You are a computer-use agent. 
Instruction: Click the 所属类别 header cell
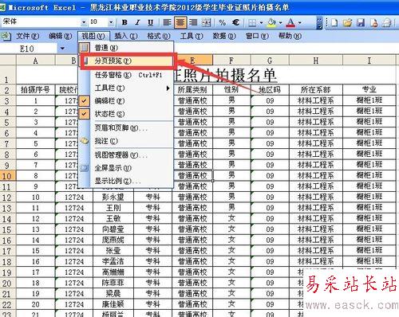[x=192, y=90]
